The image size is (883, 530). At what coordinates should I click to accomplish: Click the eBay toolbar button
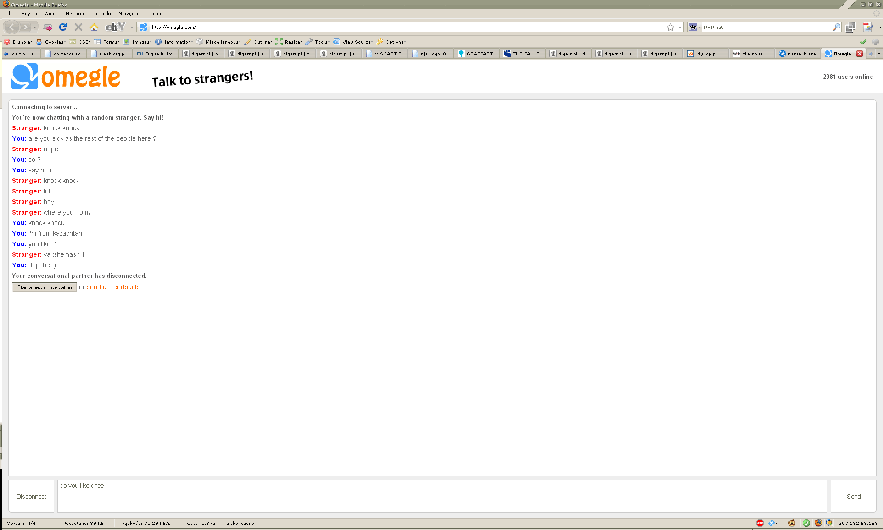[115, 27]
